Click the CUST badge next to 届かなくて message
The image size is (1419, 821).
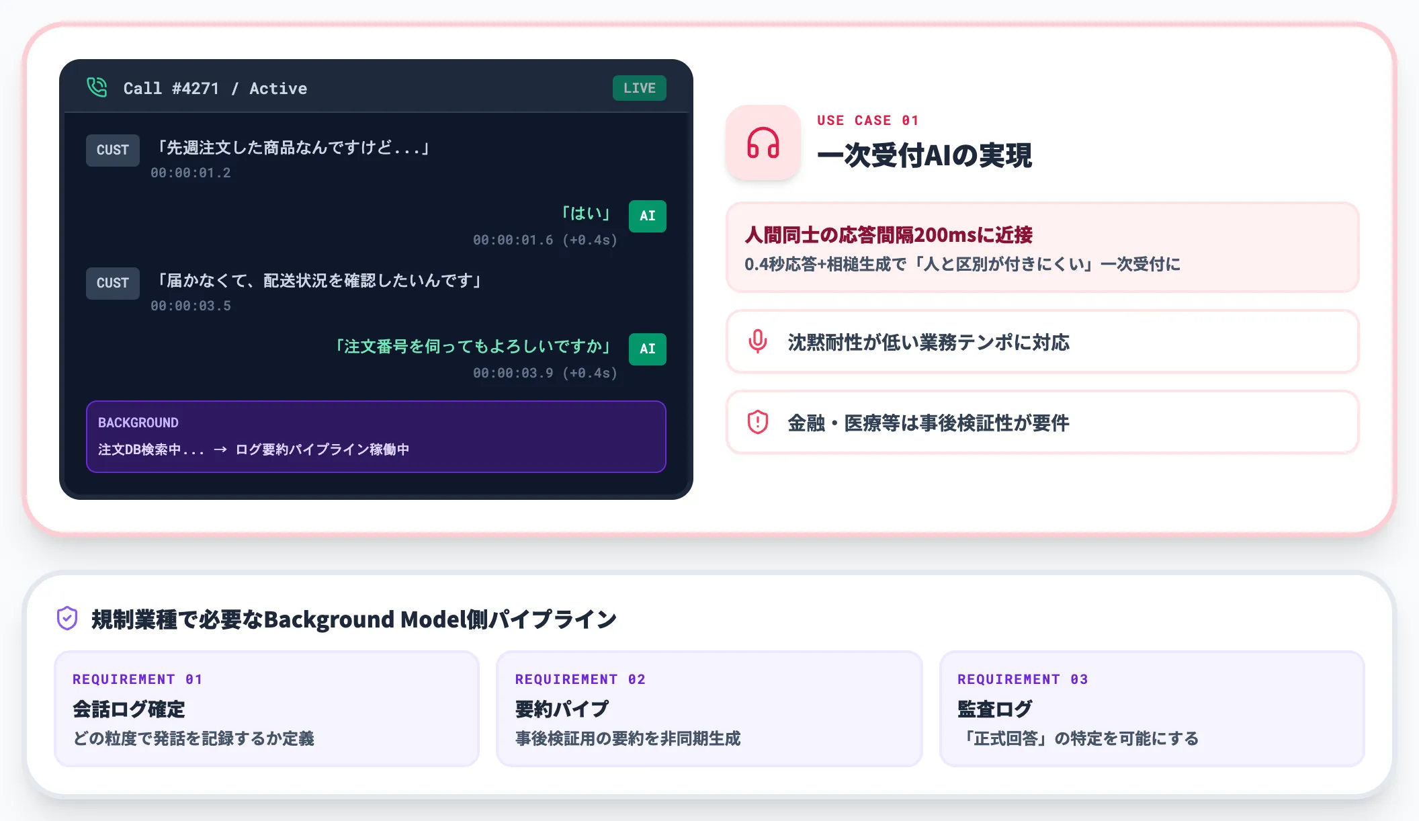(x=112, y=283)
